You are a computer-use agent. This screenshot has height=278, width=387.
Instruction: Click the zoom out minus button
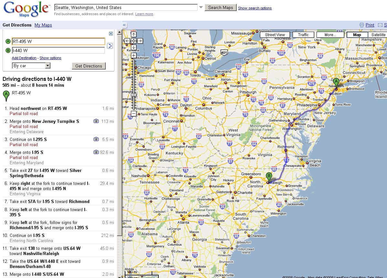[x=134, y=113]
